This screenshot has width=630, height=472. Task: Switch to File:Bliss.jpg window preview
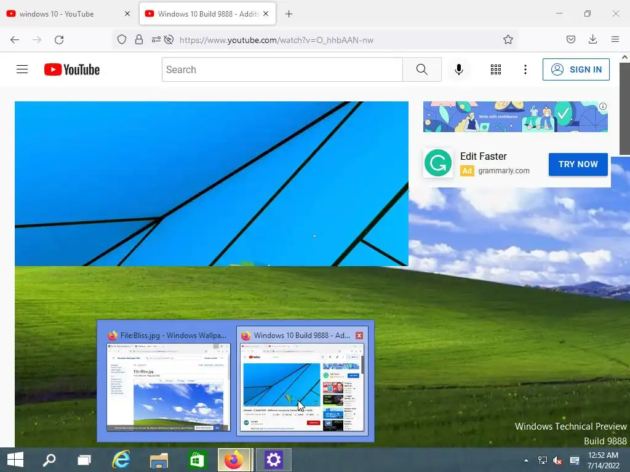coord(169,380)
